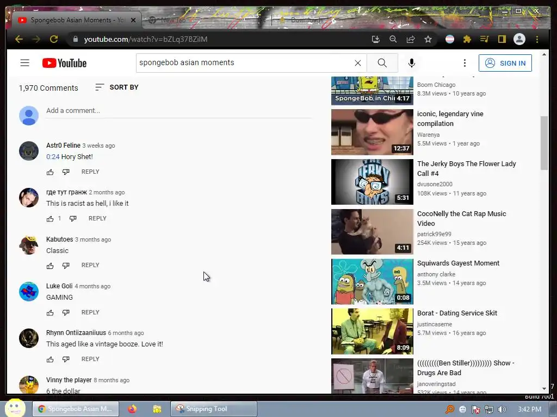The height and width of the screenshot is (417, 557).
Task: Open Astr0 Feline's channel name
Action: pyautogui.click(x=63, y=146)
